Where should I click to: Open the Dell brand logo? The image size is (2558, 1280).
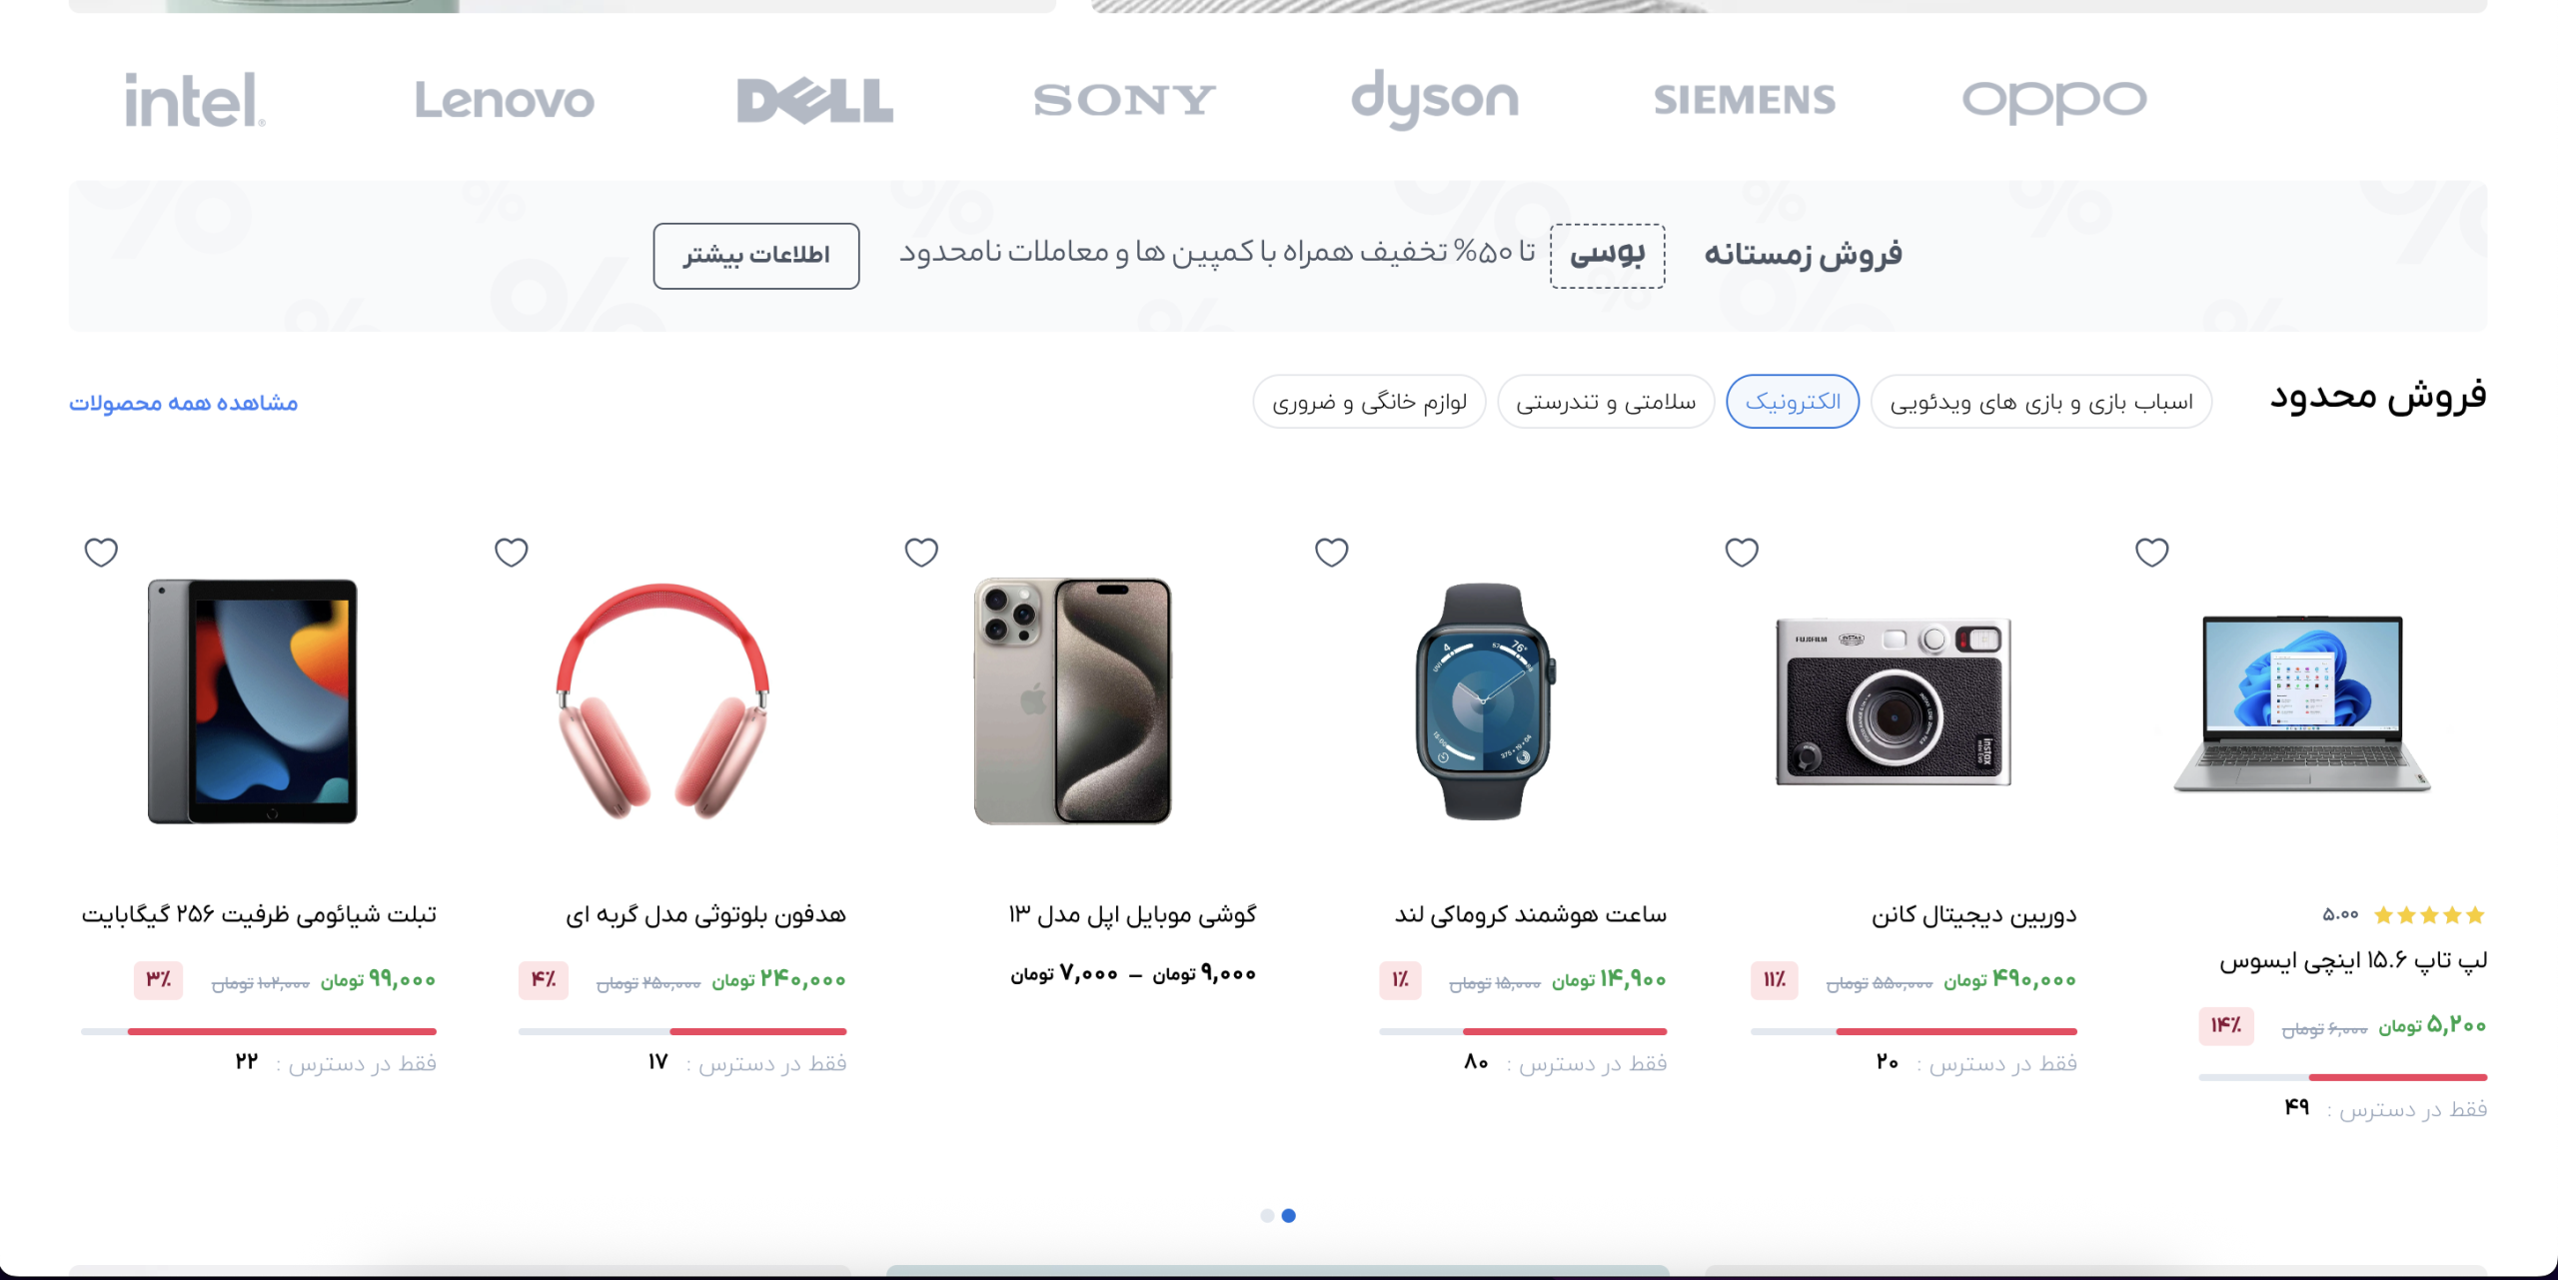tap(814, 100)
